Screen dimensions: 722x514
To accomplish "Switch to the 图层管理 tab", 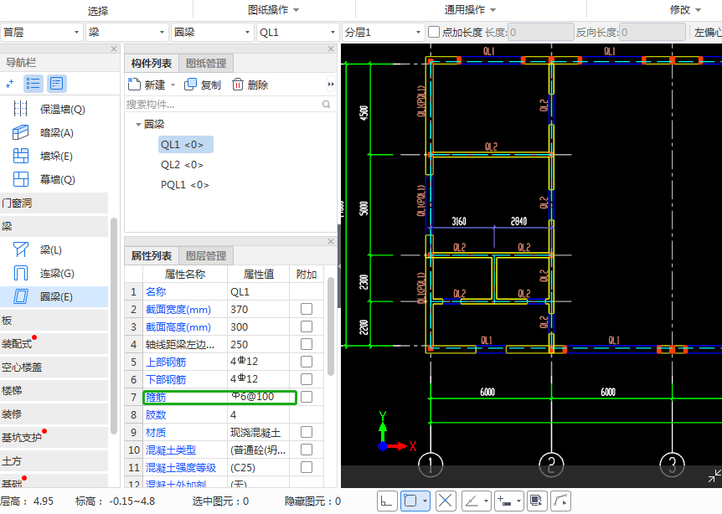I will (206, 255).
